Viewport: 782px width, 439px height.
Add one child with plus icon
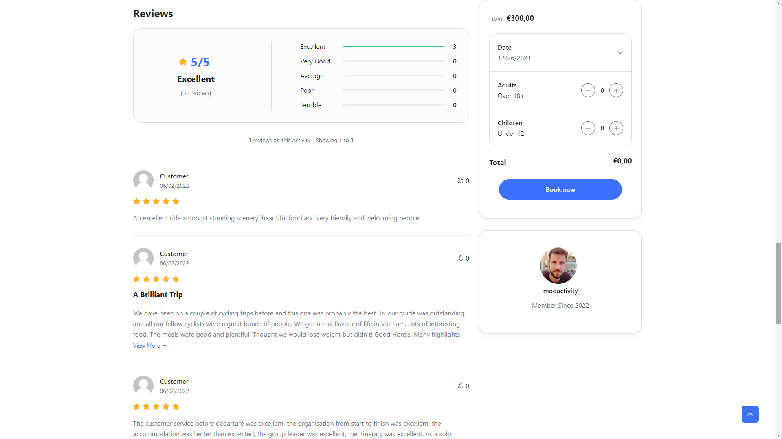tap(616, 128)
